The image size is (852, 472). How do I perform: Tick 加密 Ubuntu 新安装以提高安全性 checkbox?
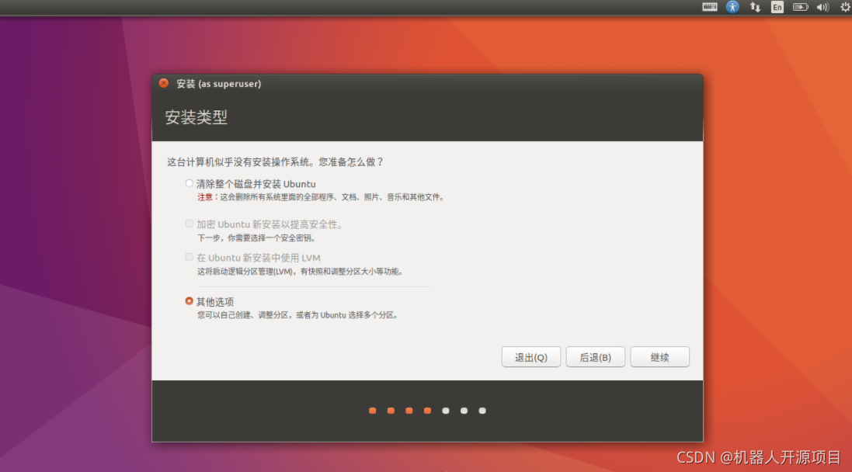pyautogui.click(x=189, y=224)
